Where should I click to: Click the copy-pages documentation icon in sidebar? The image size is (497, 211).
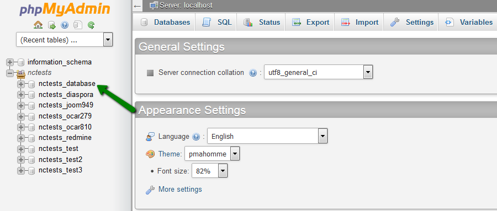click(x=78, y=25)
